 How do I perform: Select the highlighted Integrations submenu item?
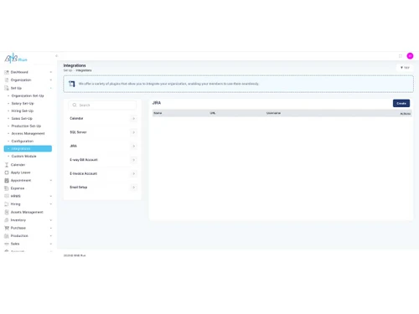[x=28, y=148]
